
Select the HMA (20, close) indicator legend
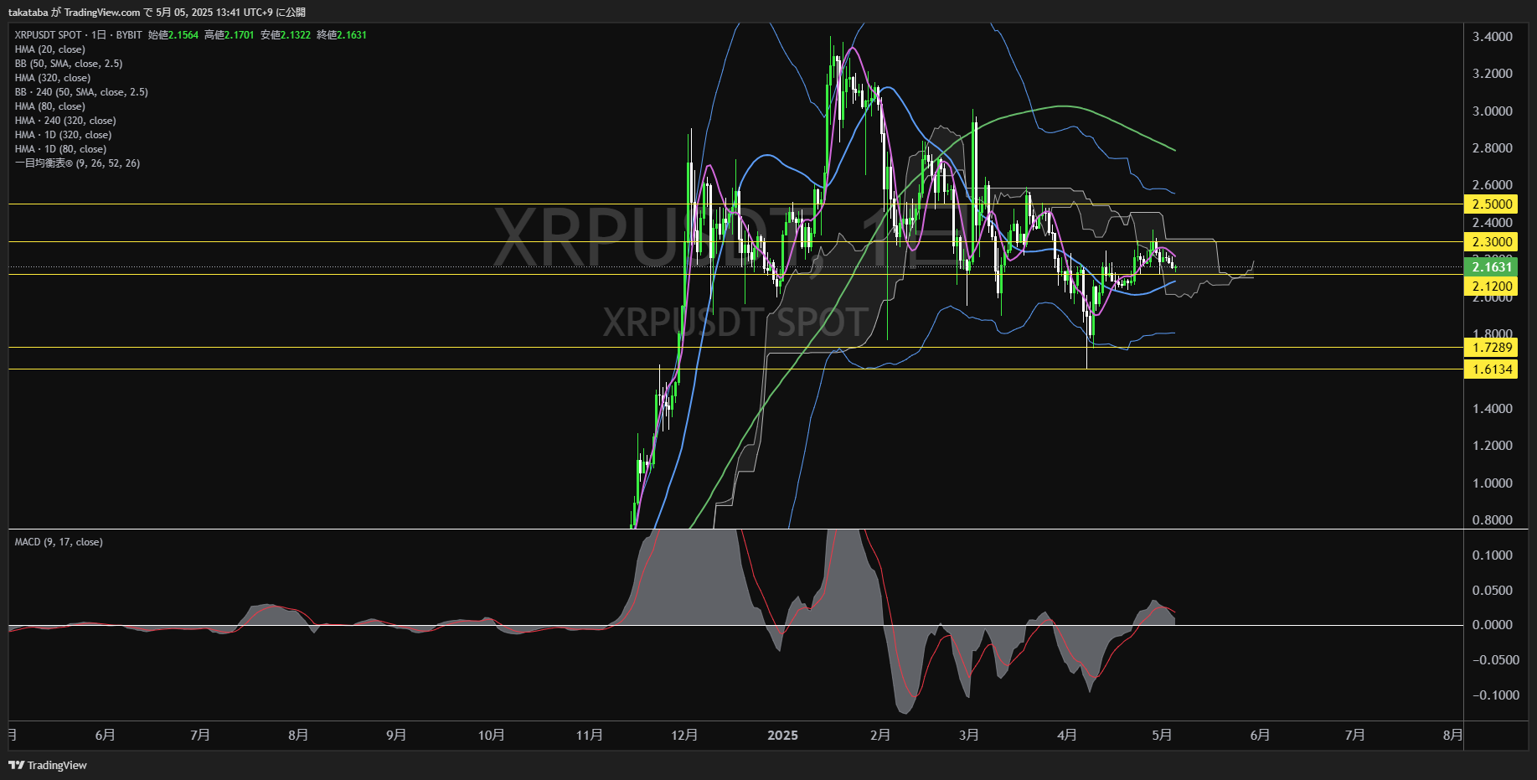(49, 49)
